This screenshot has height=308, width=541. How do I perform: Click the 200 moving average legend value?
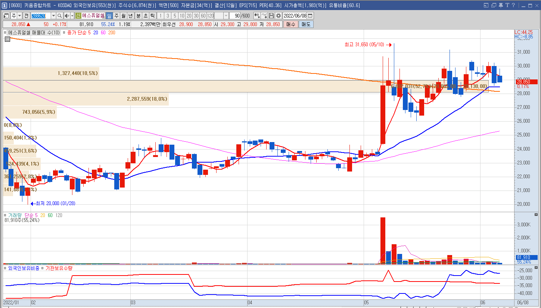click(112, 32)
